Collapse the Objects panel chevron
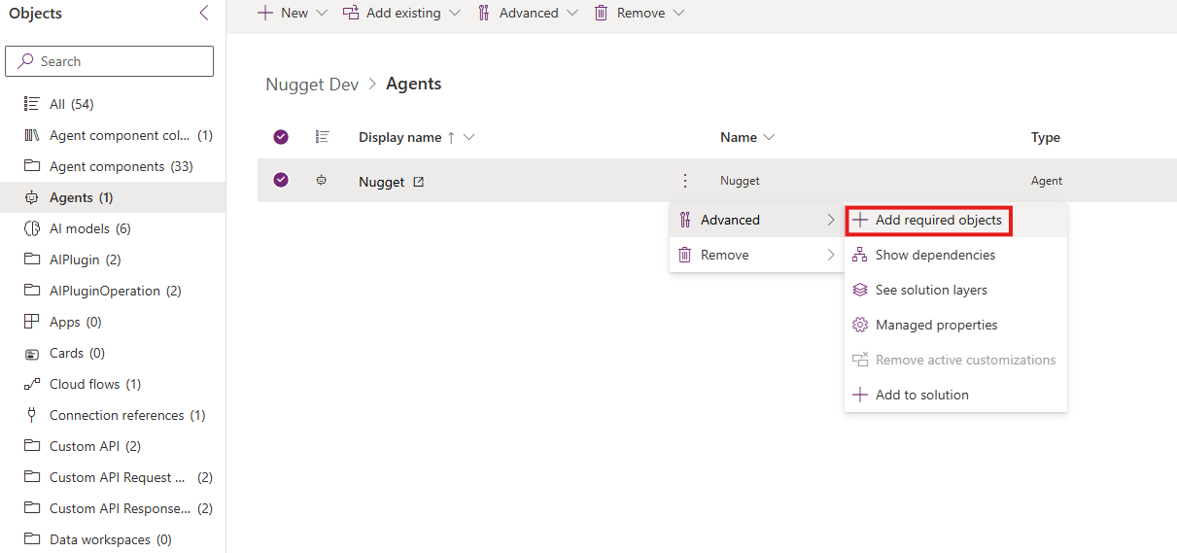 [203, 14]
